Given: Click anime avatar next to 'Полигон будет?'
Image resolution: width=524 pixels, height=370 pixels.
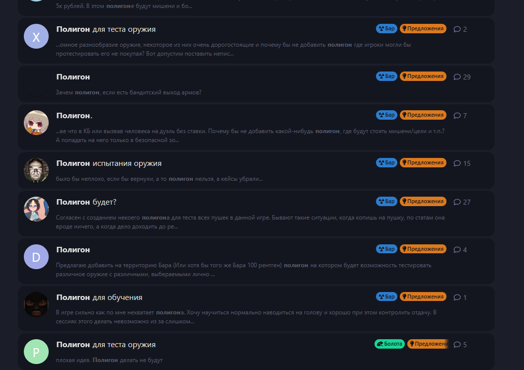Looking at the screenshot, I should coord(36,209).
